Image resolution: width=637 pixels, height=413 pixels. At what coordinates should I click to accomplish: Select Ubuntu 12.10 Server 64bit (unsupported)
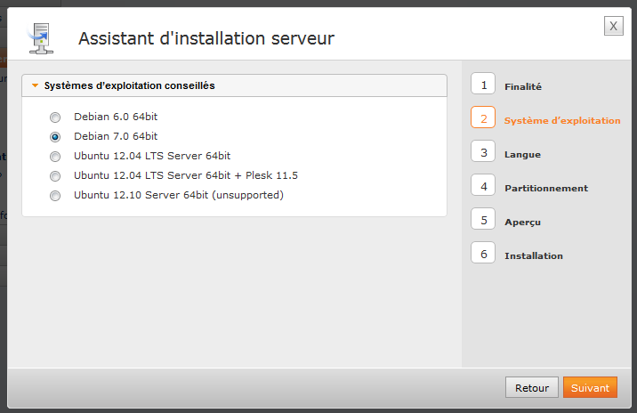click(x=55, y=195)
